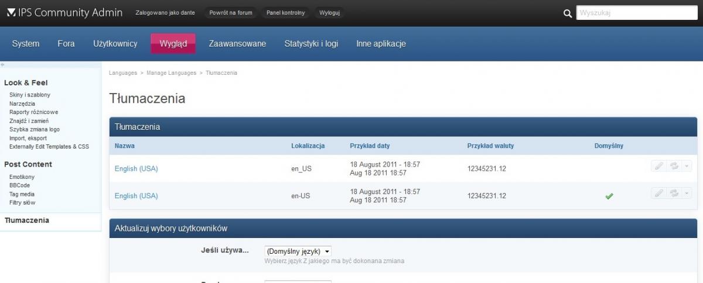Switch to the Użytkownicy tab

tap(115, 44)
